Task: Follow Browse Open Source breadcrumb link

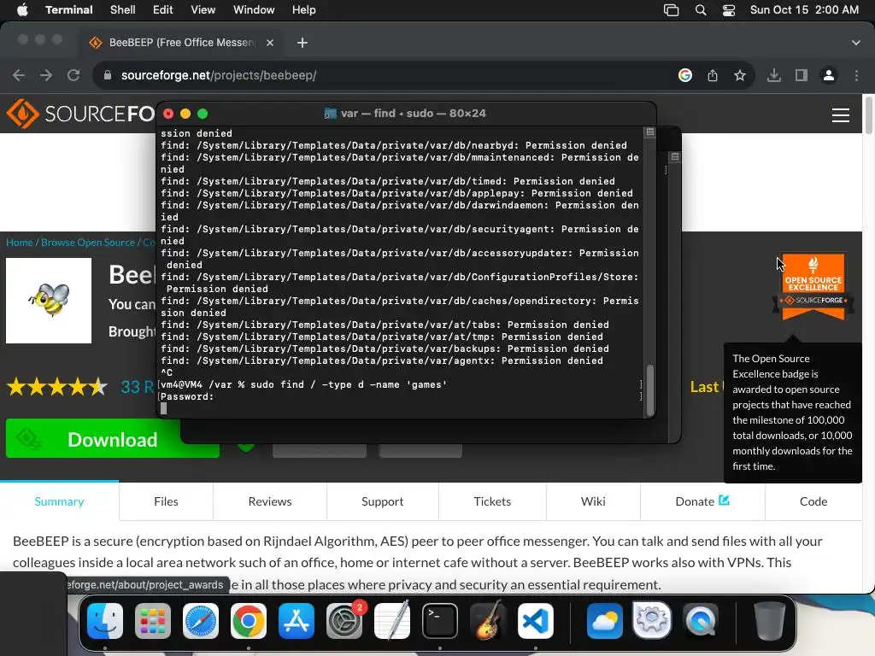Action: coord(88,242)
